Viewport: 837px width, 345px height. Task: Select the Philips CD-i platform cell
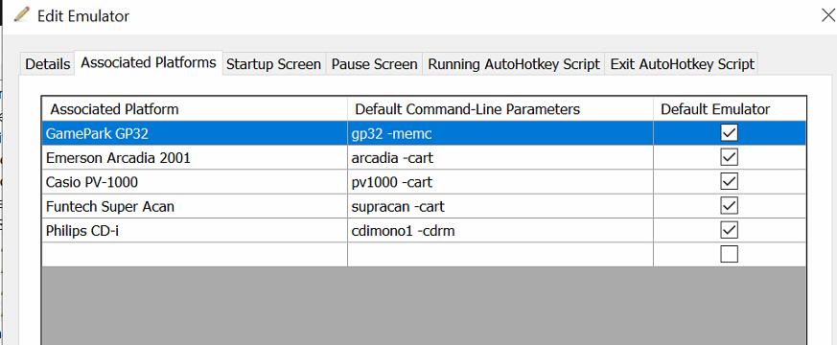[x=195, y=230]
